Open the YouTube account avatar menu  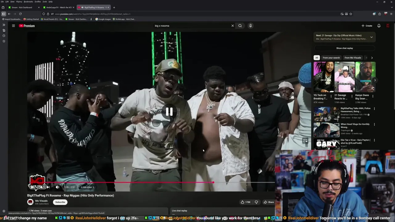coord(388,26)
